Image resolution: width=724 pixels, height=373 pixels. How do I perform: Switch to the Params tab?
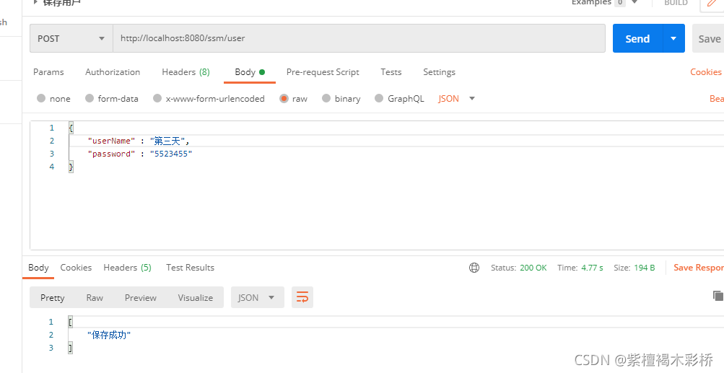pyautogui.click(x=48, y=72)
